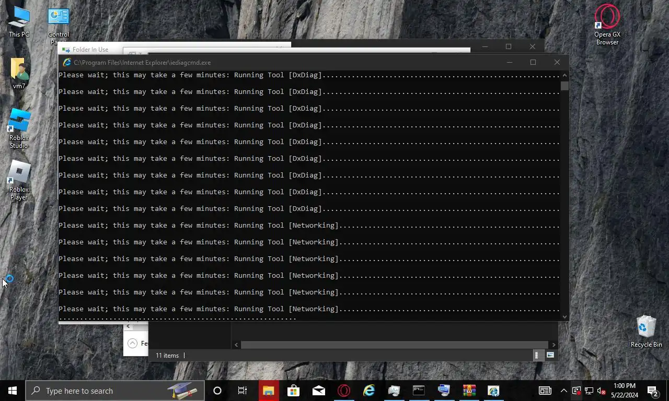Screen dimensions: 669x401
Task: Select the Roblox Player desktop shortcut
Action: point(19,180)
